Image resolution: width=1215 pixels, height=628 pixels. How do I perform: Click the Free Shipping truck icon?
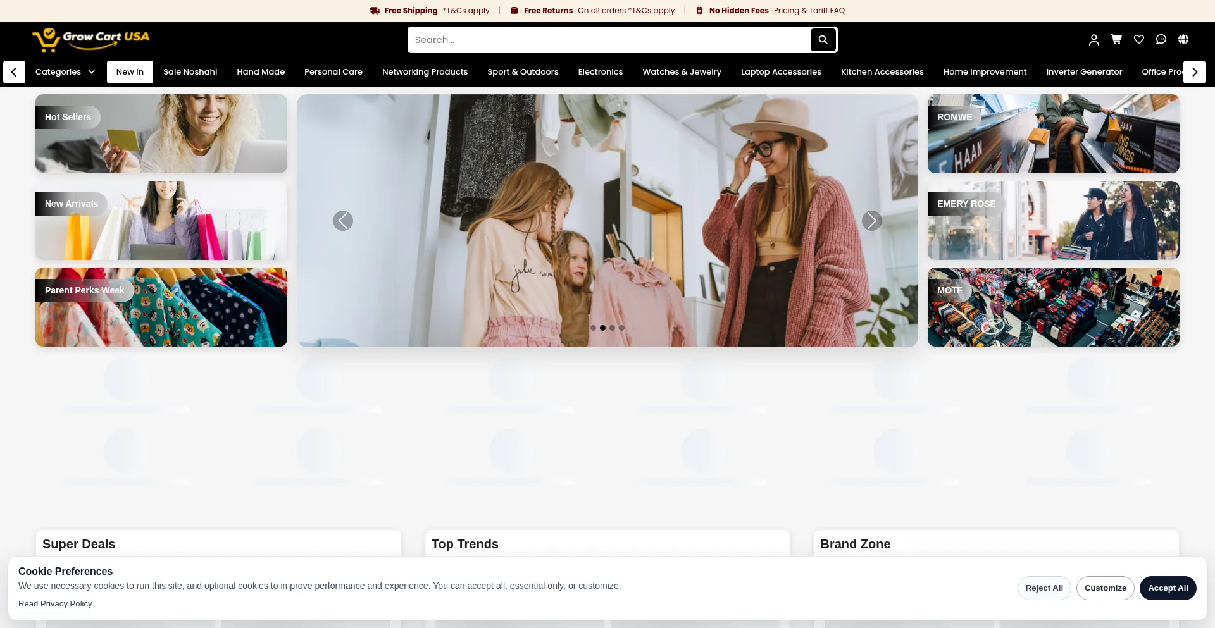(x=375, y=11)
